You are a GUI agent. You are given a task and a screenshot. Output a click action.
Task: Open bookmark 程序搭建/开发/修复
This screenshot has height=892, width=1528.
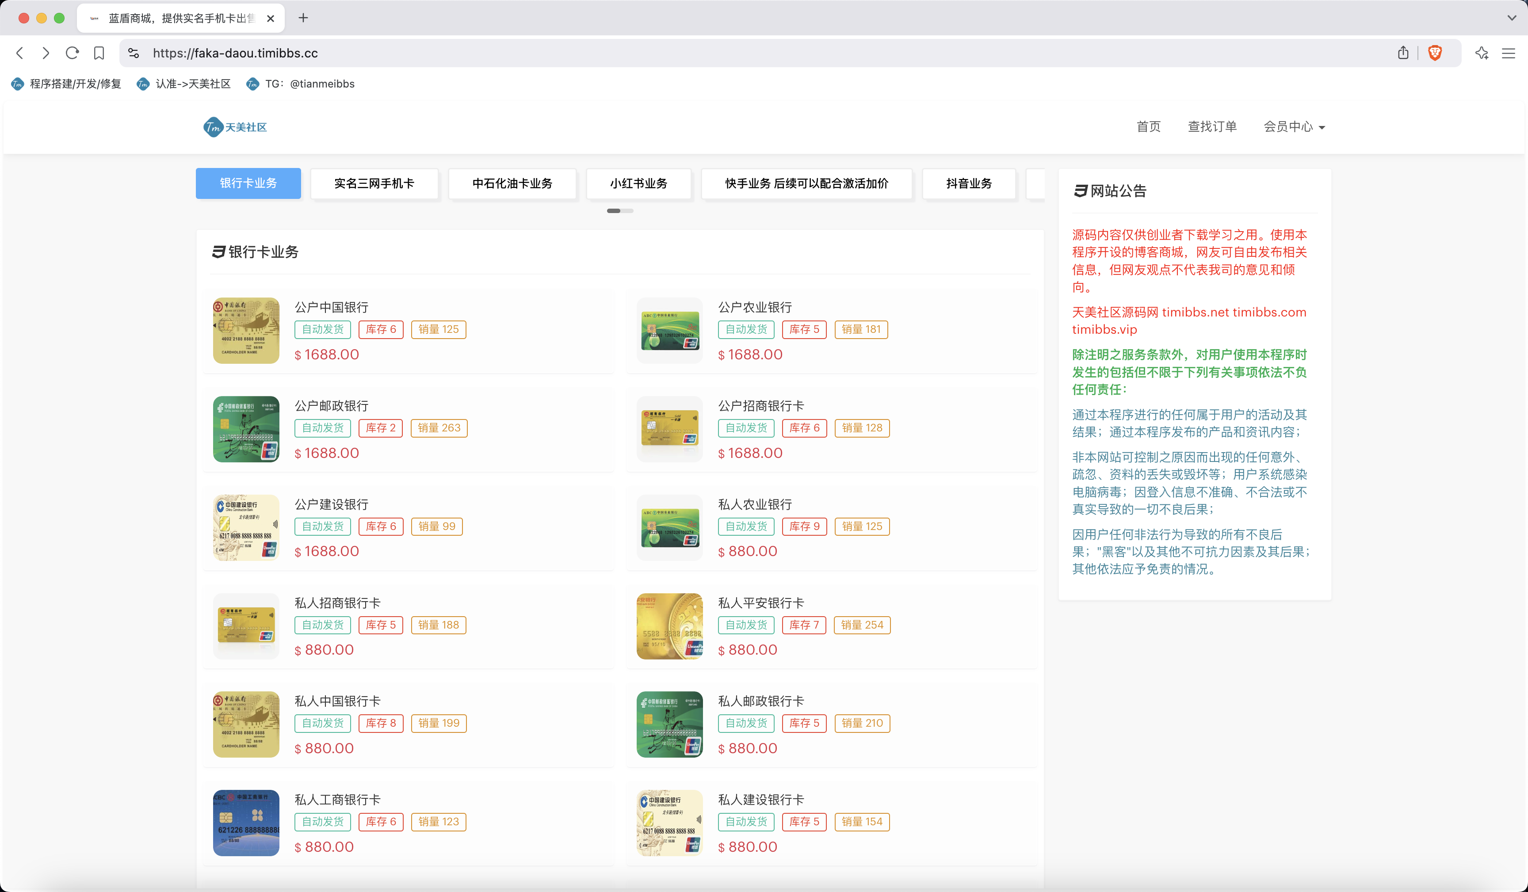66,84
